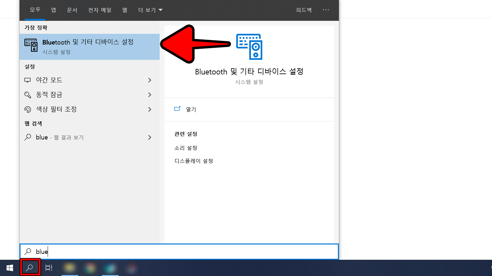492x276 pixels.
Task: Click the taskbar search icon
Action: [30, 268]
